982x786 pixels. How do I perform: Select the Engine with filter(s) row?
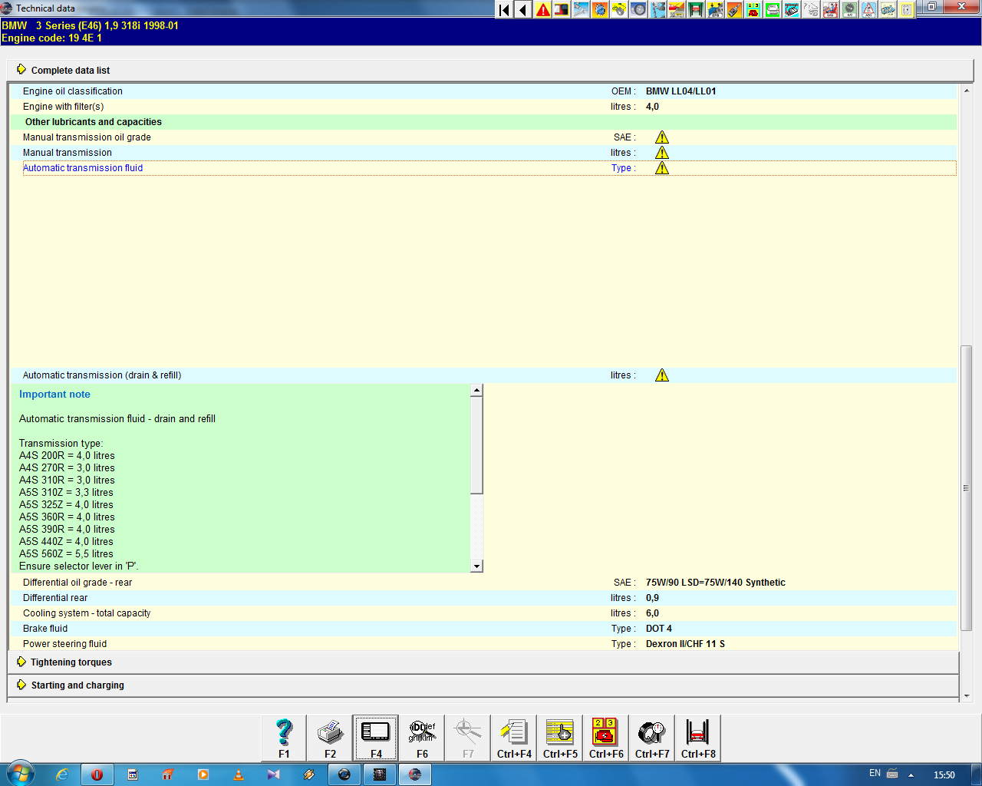point(484,107)
